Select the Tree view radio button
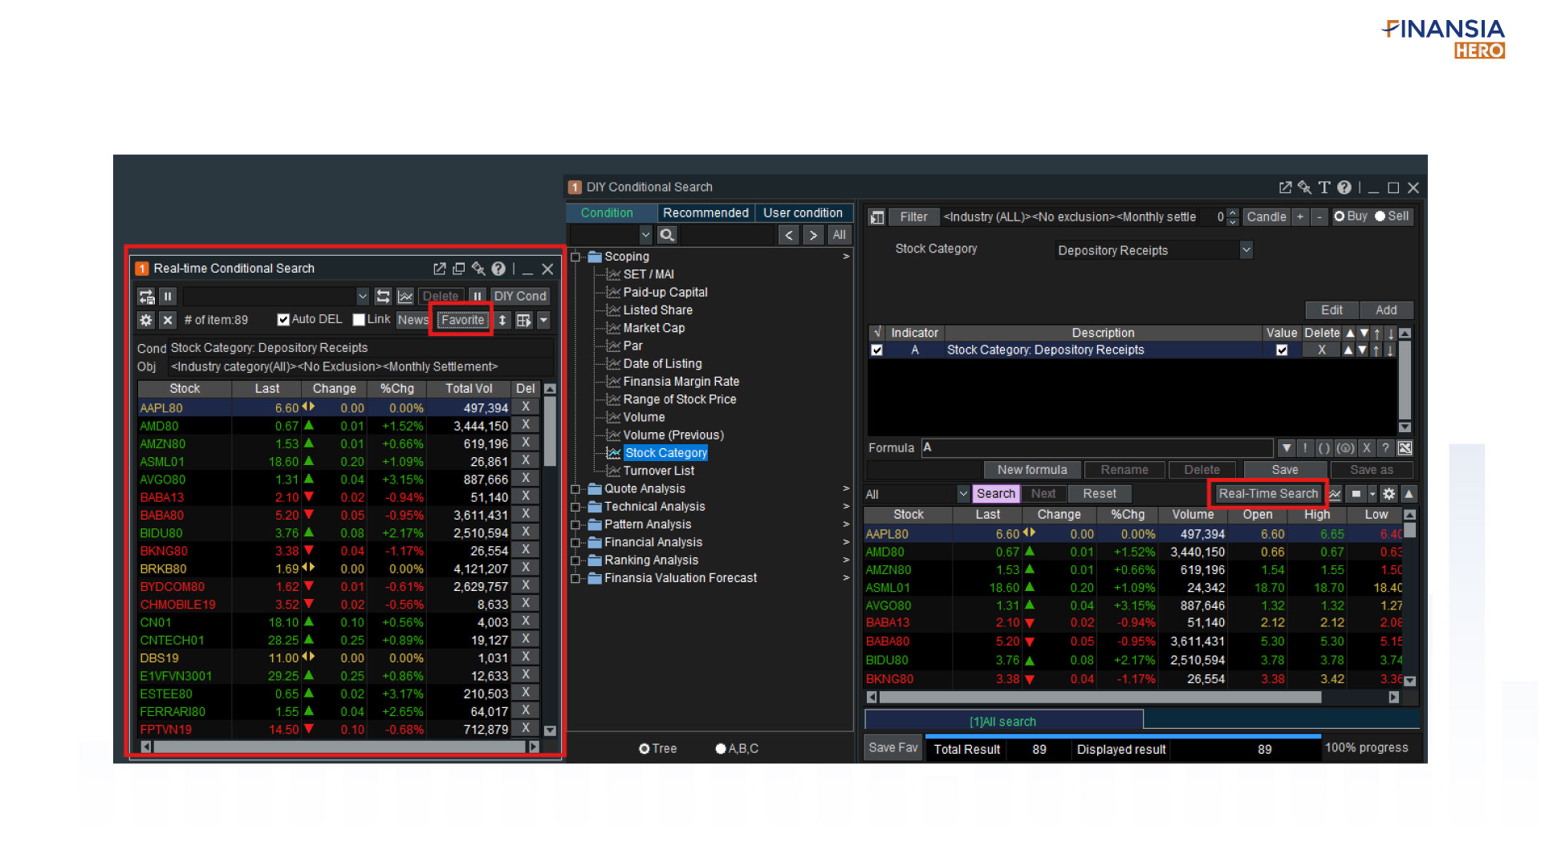Screen dimensions: 1541x866 click(x=644, y=749)
